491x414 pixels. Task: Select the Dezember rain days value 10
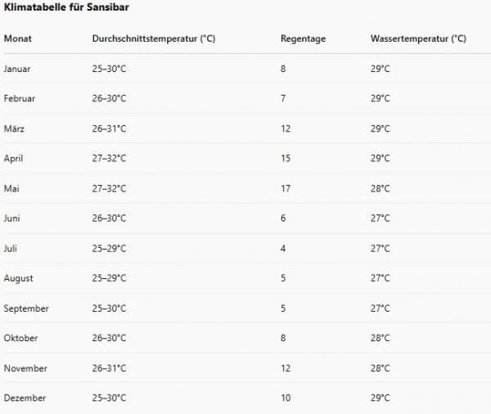coord(286,398)
